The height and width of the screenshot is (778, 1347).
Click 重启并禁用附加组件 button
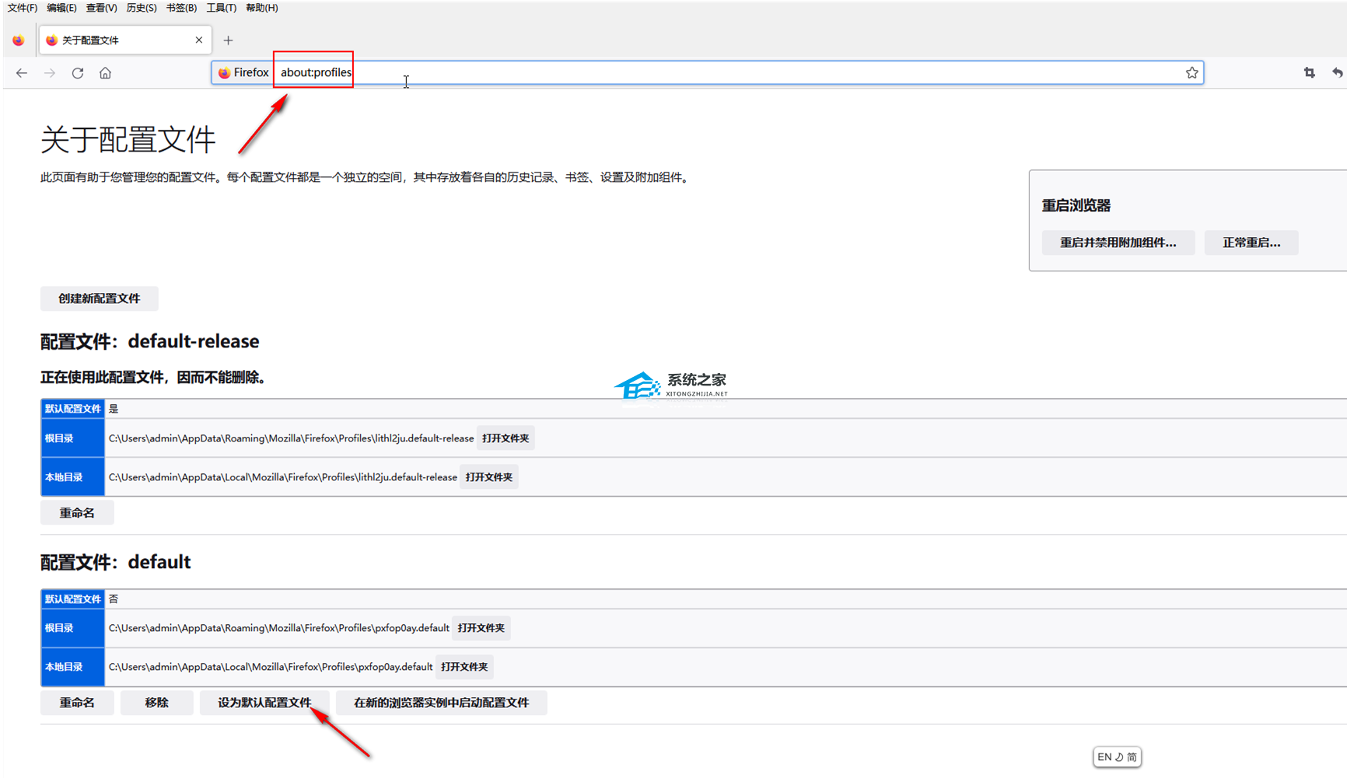pyautogui.click(x=1118, y=242)
